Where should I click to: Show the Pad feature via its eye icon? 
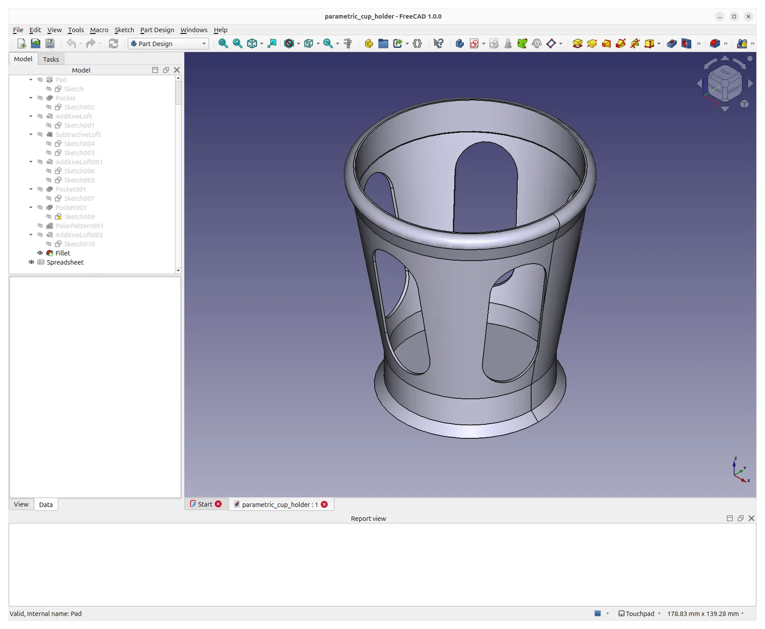[40, 80]
